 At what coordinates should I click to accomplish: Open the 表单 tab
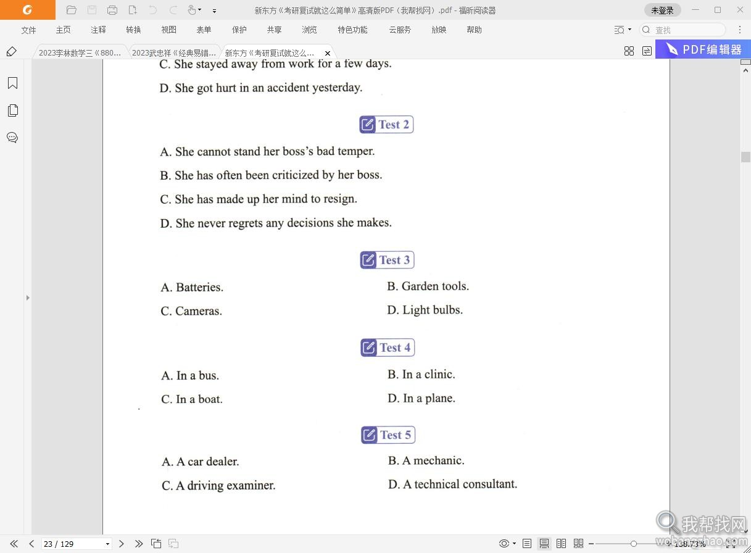204,30
